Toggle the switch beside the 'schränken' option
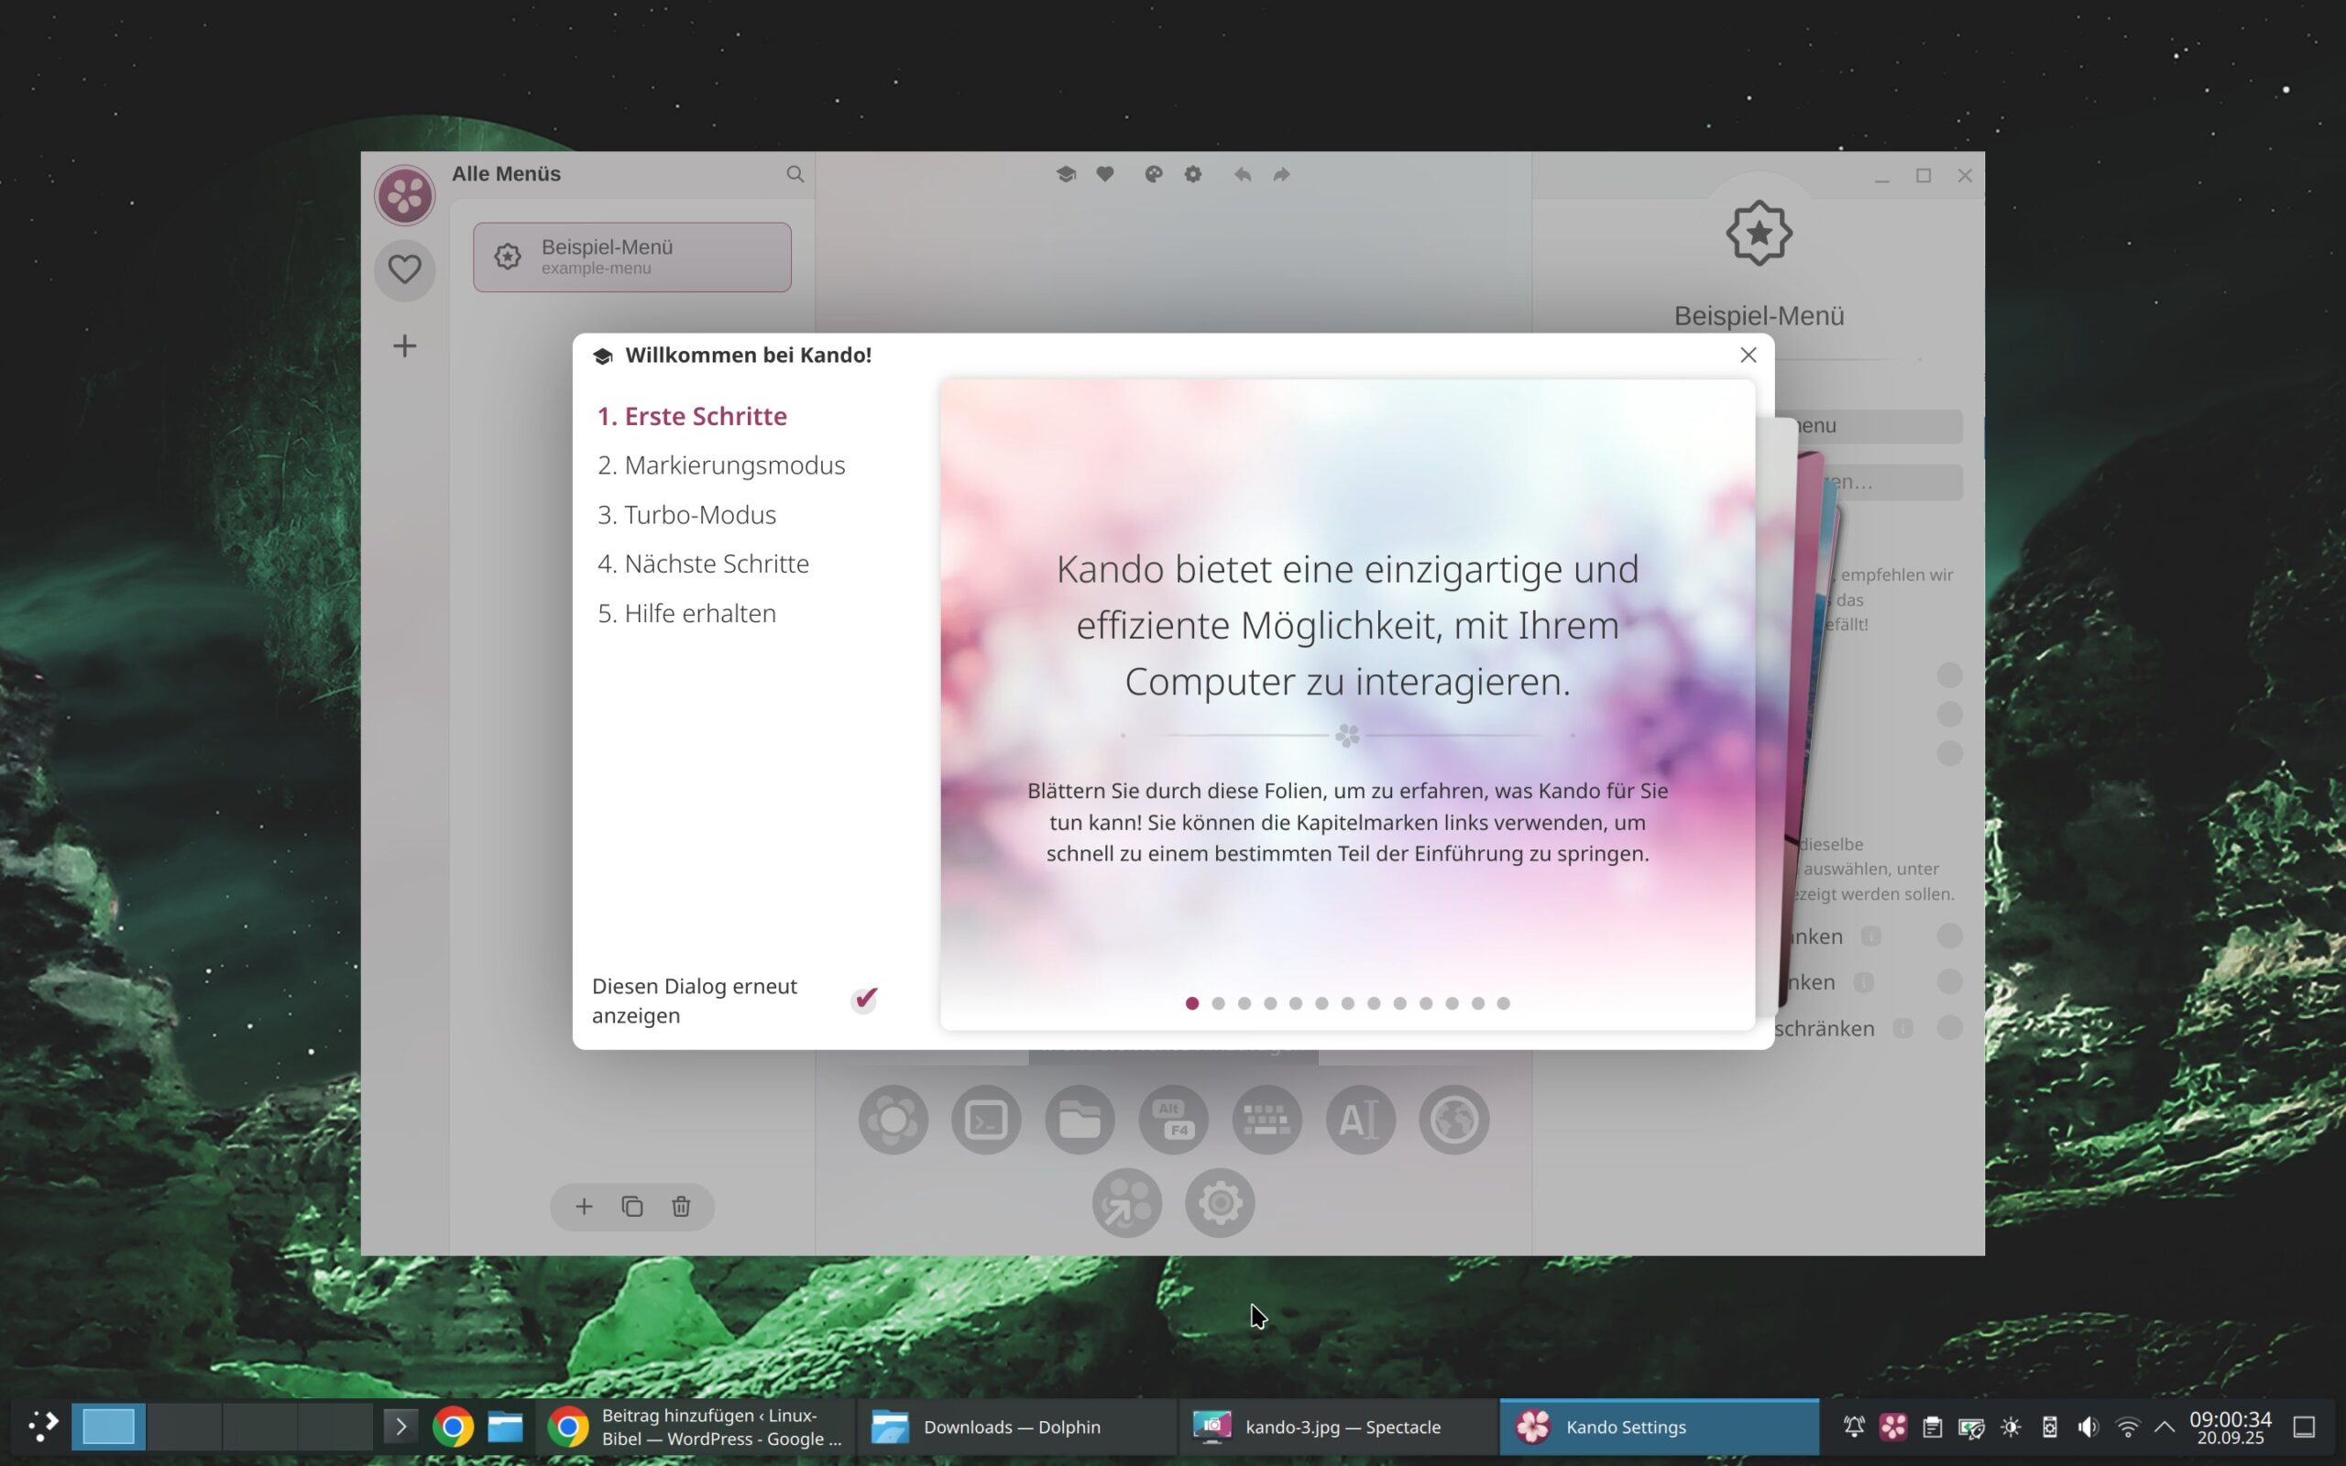This screenshot has width=2346, height=1466. (x=1948, y=1028)
